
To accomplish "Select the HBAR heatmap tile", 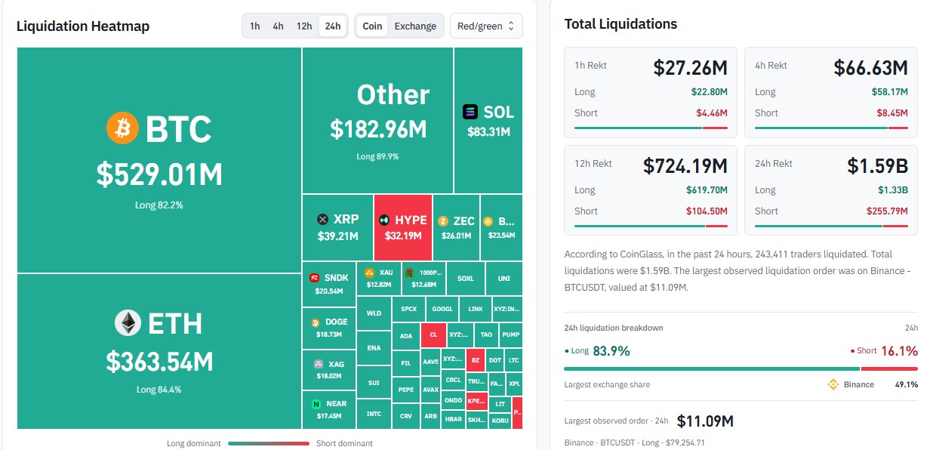I will coord(454,419).
